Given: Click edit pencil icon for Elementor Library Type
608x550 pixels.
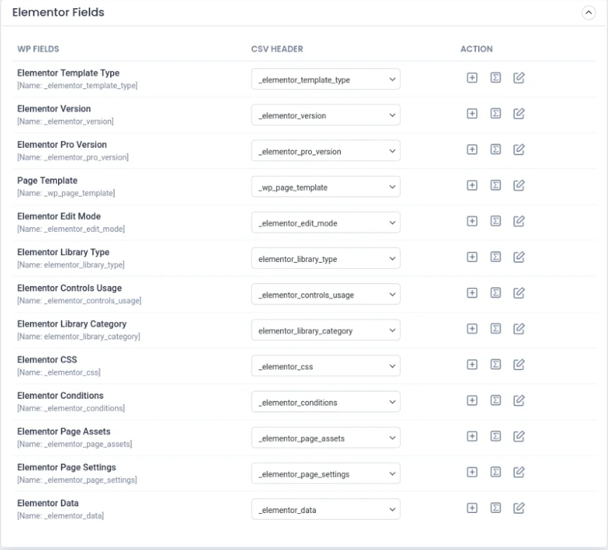Looking at the screenshot, I should click(x=519, y=258).
